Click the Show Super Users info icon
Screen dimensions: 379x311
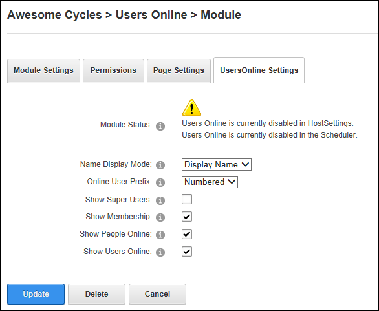pos(160,200)
